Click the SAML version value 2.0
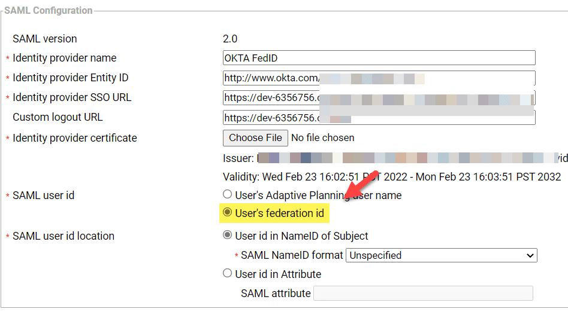The height and width of the screenshot is (318, 568). click(x=230, y=39)
